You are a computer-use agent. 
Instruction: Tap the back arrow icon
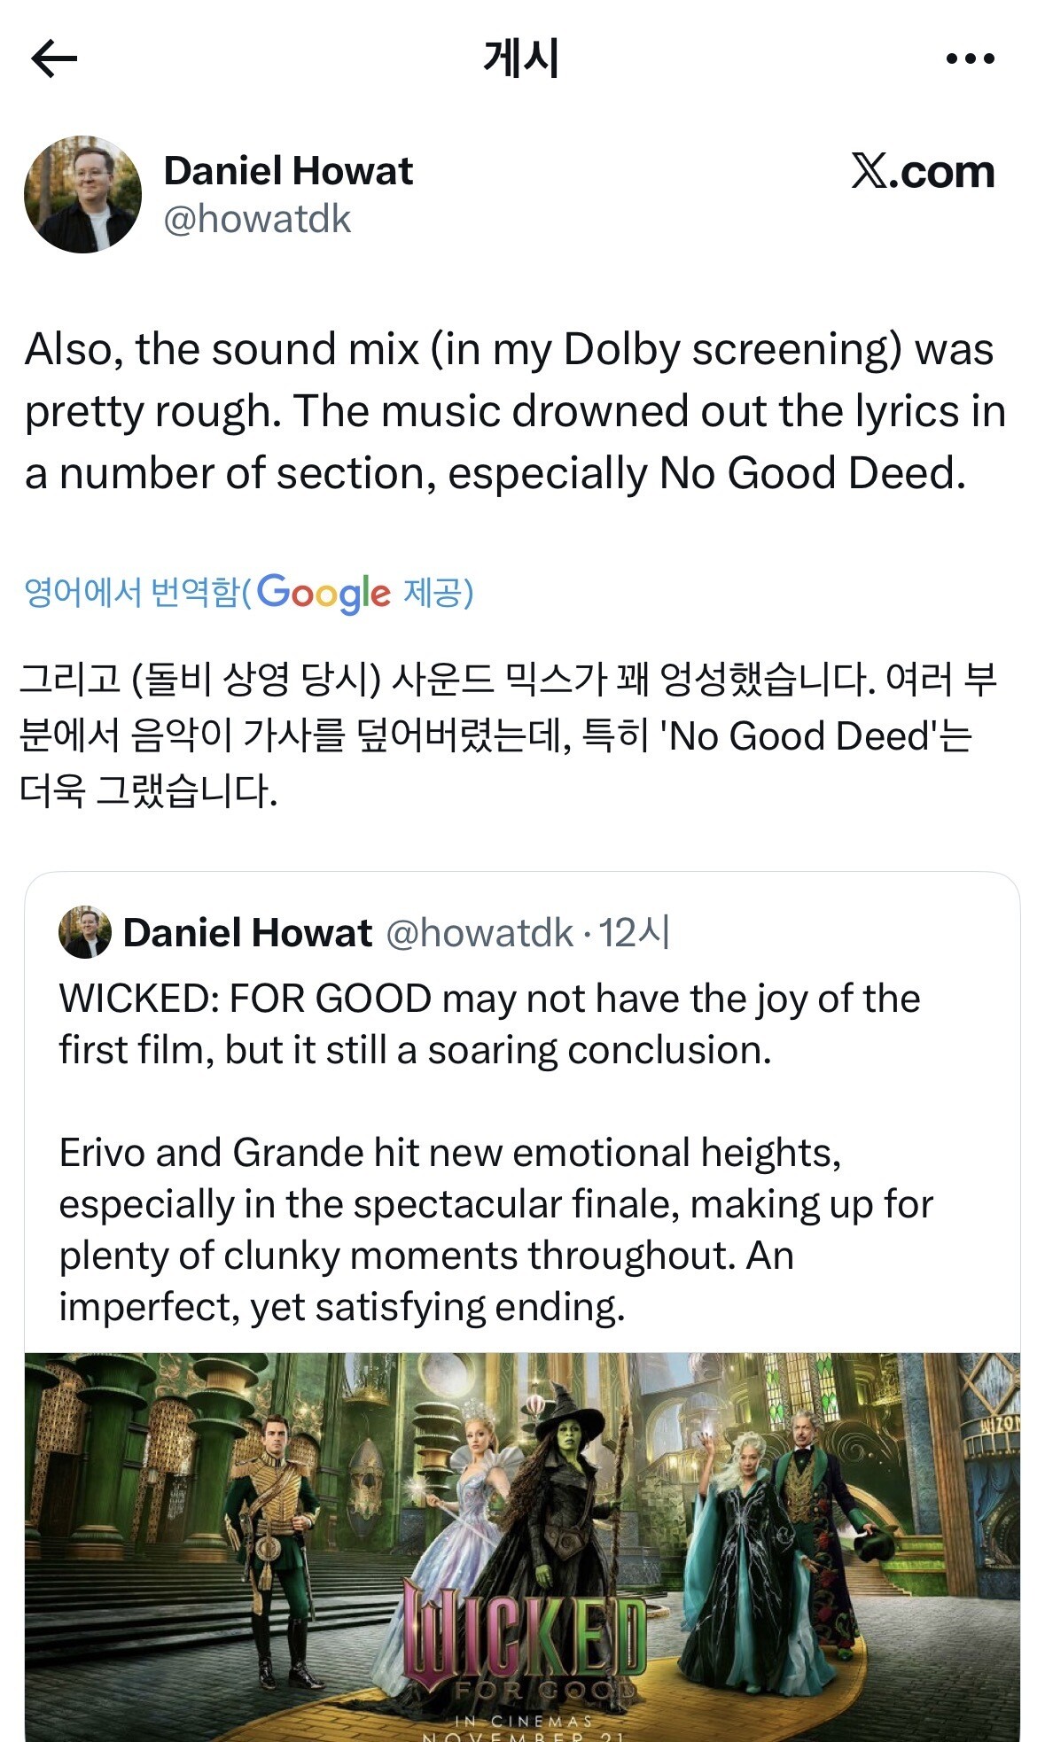point(54,59)
